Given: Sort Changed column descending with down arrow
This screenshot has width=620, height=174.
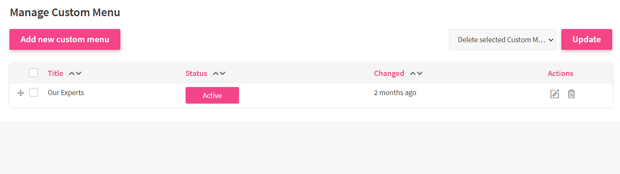Looking at the screenshot, I should click(420, 73).
